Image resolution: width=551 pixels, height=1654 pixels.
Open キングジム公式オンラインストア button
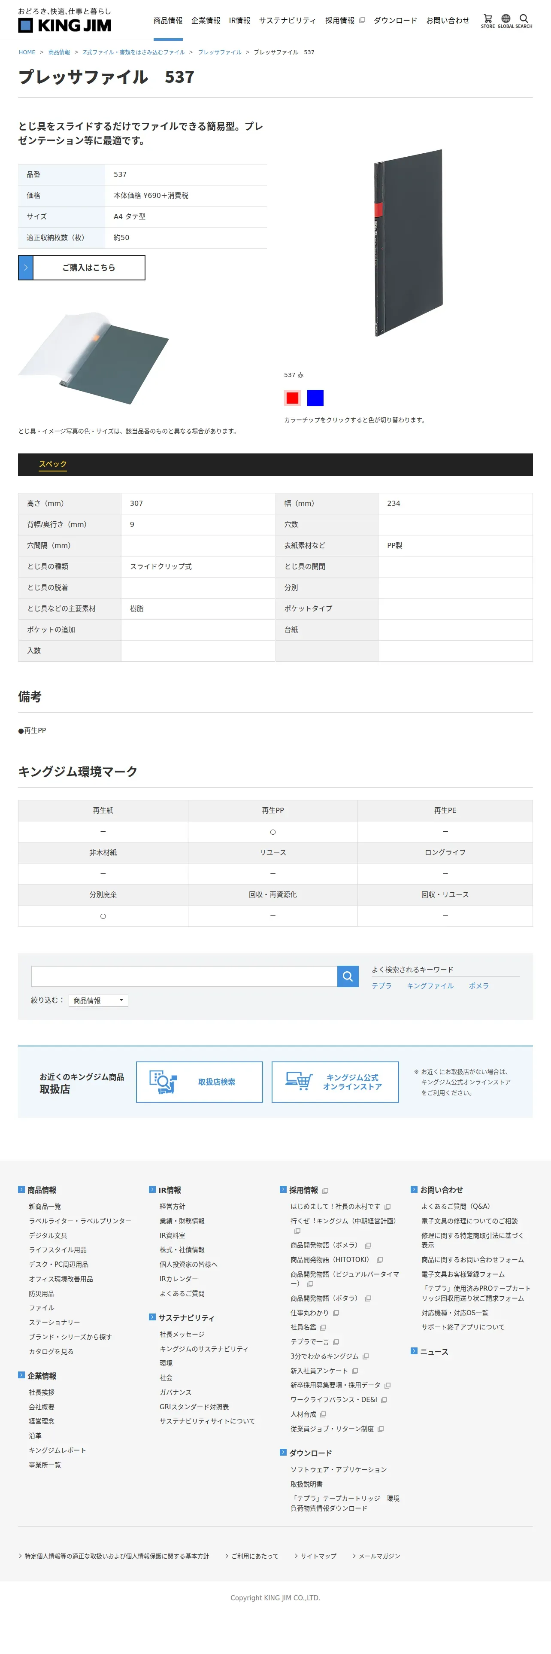tap(335, 1082)
